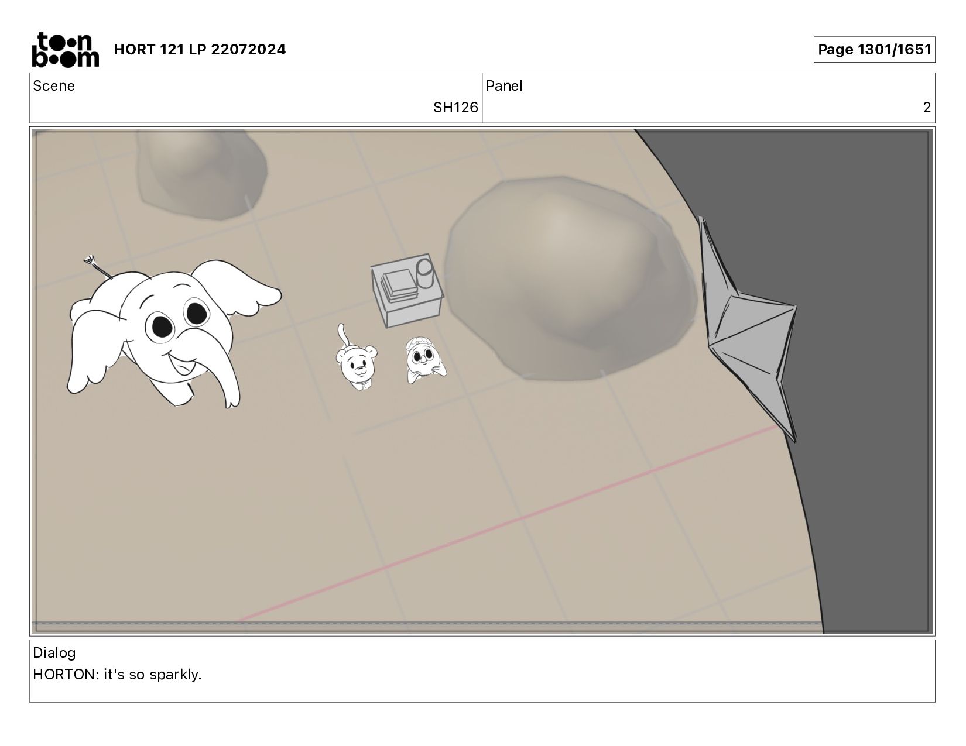Select the title text HORT 121 LP 22072024
The width and height of the screenshot is (966, 746).
(x=200, y=50)
